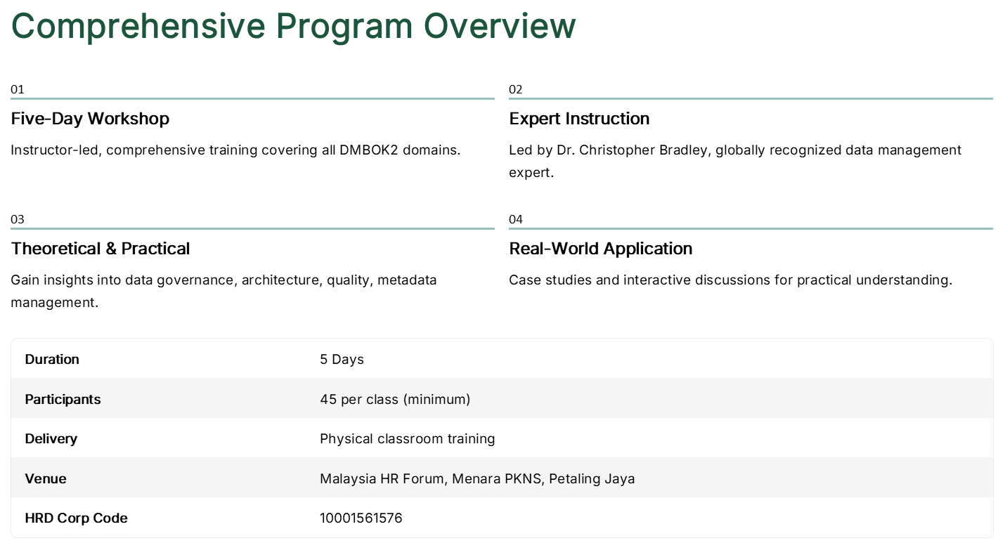Click step number 03 label
The image size is (1005, 555).
pyautogui.click(x=18, y=219)
